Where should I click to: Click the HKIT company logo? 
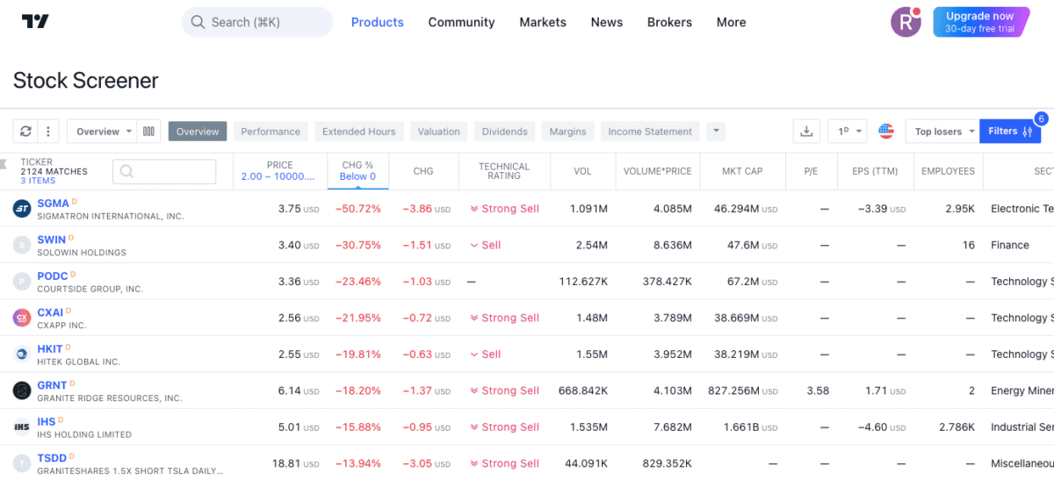point(22,355)
